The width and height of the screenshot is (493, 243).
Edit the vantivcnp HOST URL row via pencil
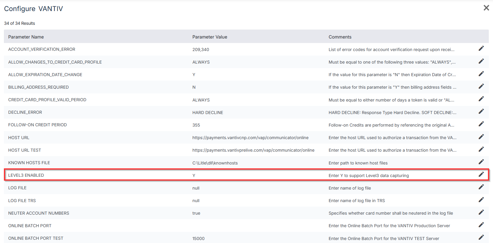pyautogui.click(x=481, y=137)
